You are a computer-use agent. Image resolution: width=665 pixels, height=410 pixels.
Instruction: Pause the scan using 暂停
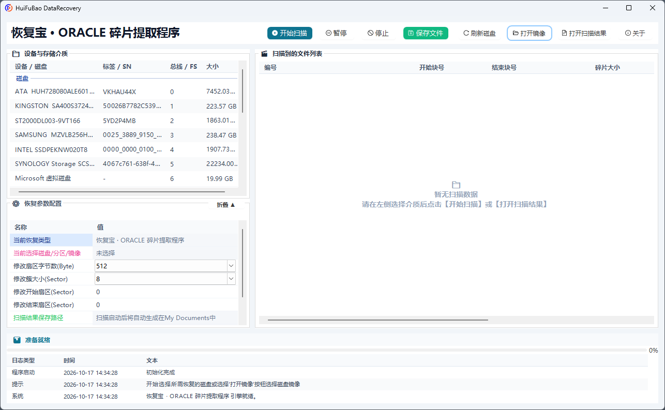[336, 33]
